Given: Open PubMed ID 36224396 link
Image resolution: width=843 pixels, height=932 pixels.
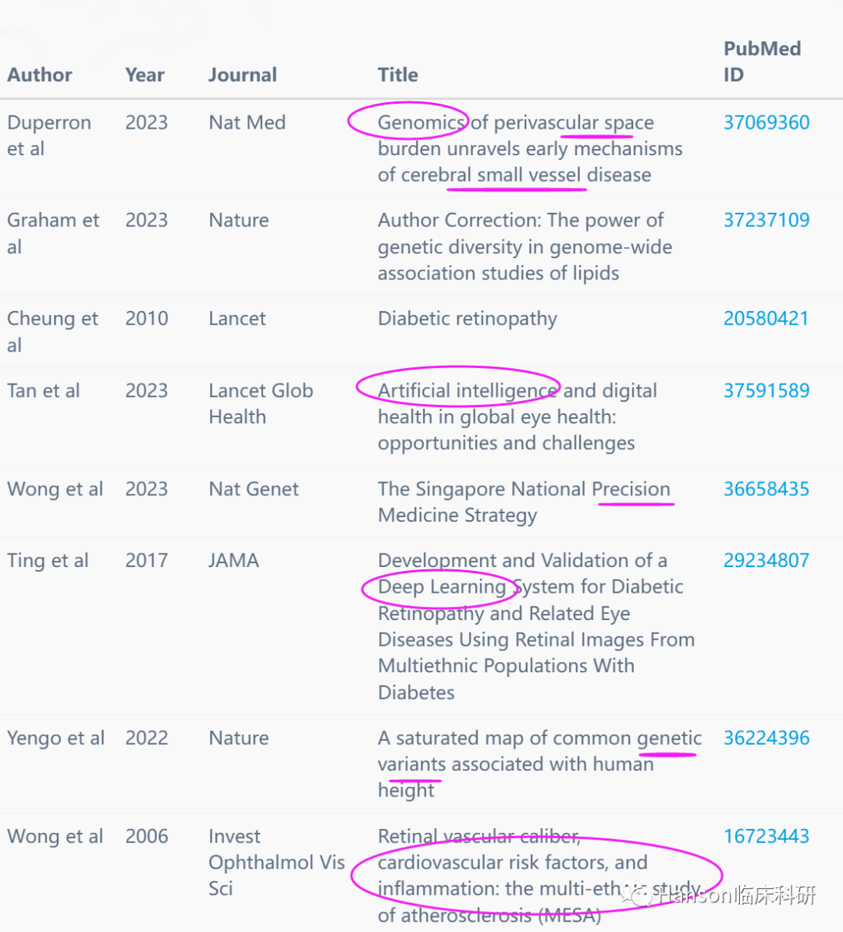Looking at the screenshot, I should click(x=767, y=738).
